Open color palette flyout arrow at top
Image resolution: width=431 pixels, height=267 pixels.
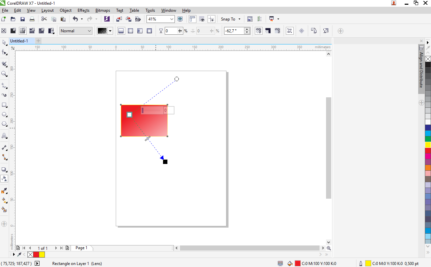(x=428, y=42)
